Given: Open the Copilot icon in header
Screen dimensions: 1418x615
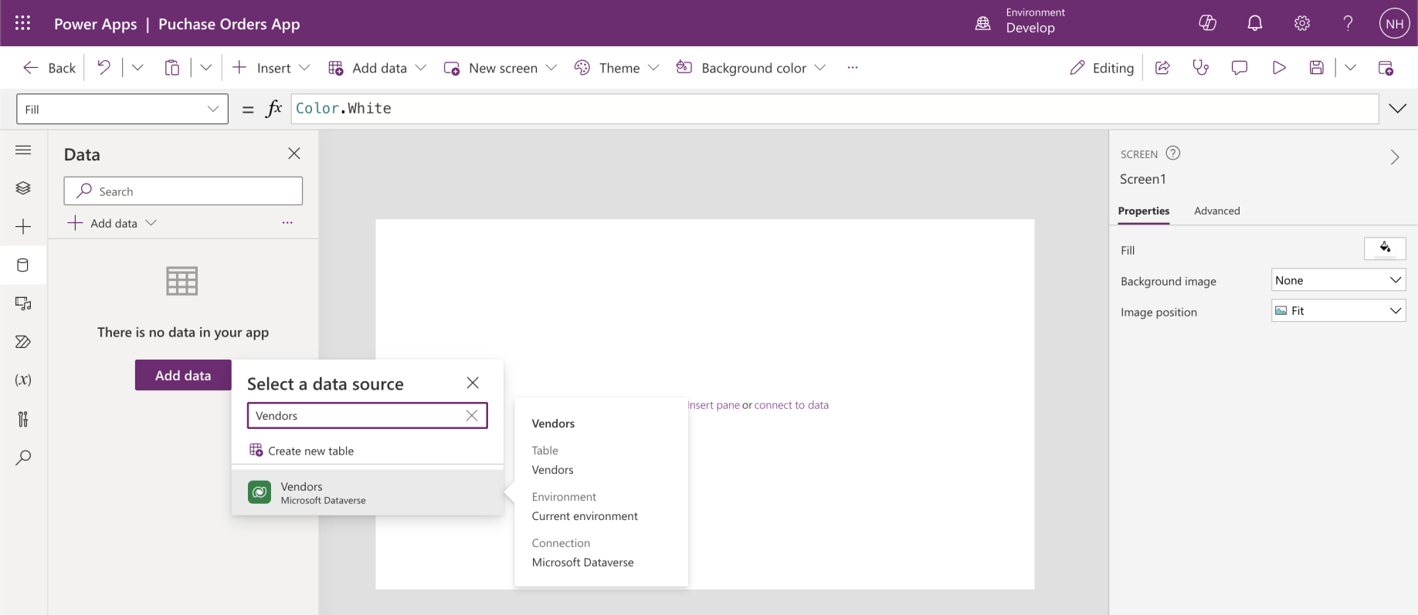Looking at the screenshot, I should (x=1208, y=23).
